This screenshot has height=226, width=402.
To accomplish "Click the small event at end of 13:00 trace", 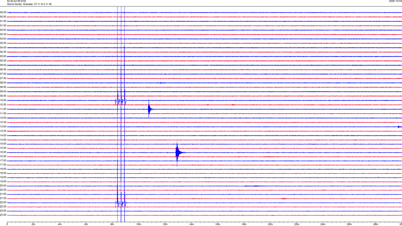I will (399, 126).
